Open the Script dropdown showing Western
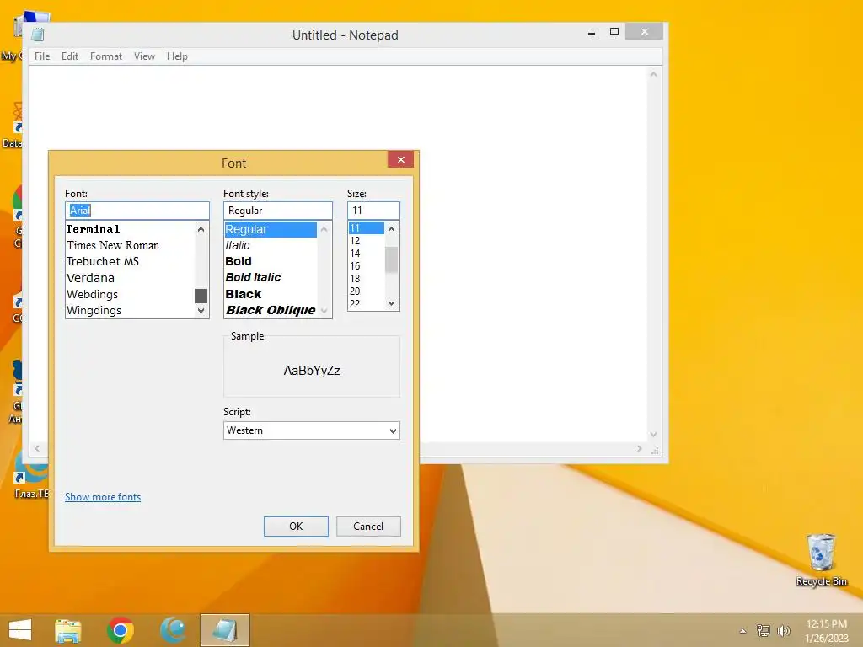The width and height of the screenshot is (863, 647). click(x=312, y=430)
